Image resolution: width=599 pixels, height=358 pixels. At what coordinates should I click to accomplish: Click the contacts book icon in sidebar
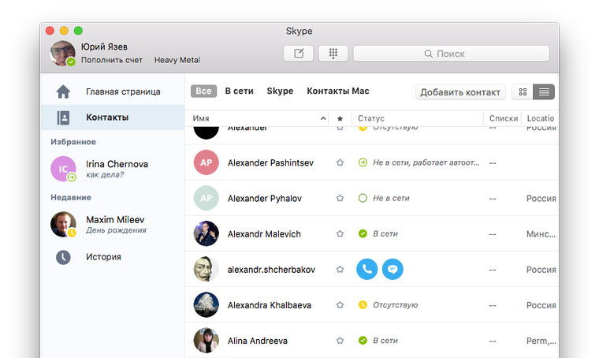[63, 117]
